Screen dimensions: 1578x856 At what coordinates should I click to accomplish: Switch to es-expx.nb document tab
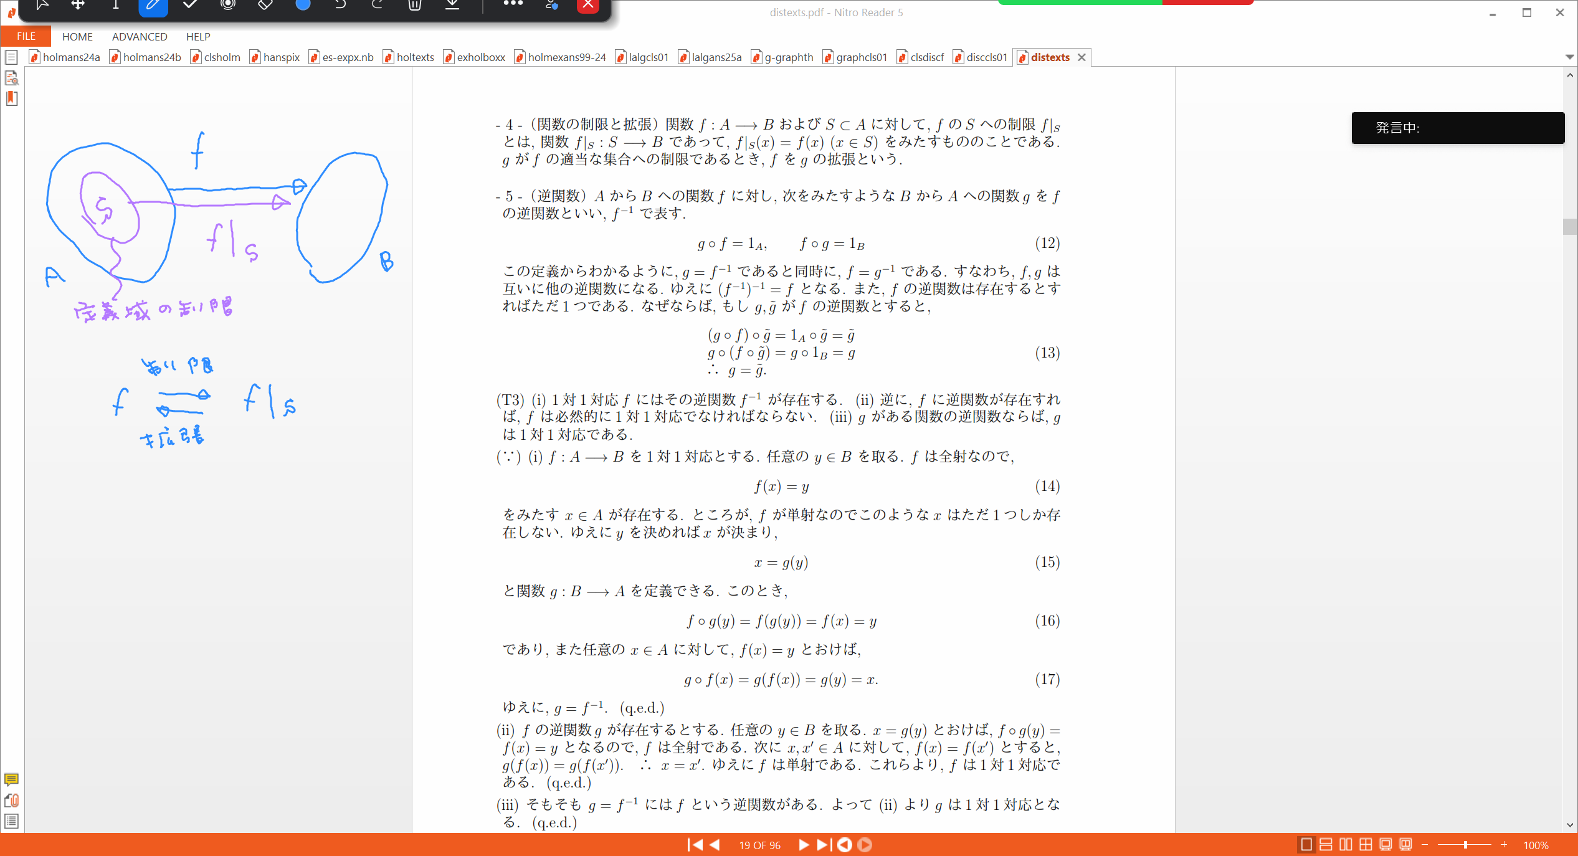tap(341, 57)
